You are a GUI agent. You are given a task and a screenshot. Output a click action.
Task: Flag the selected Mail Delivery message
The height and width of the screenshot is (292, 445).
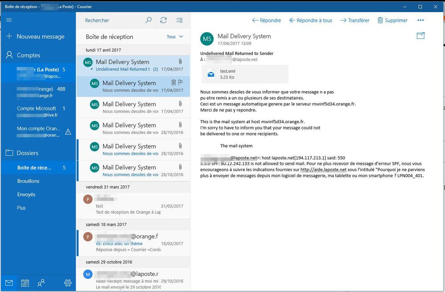click(181, 83)
